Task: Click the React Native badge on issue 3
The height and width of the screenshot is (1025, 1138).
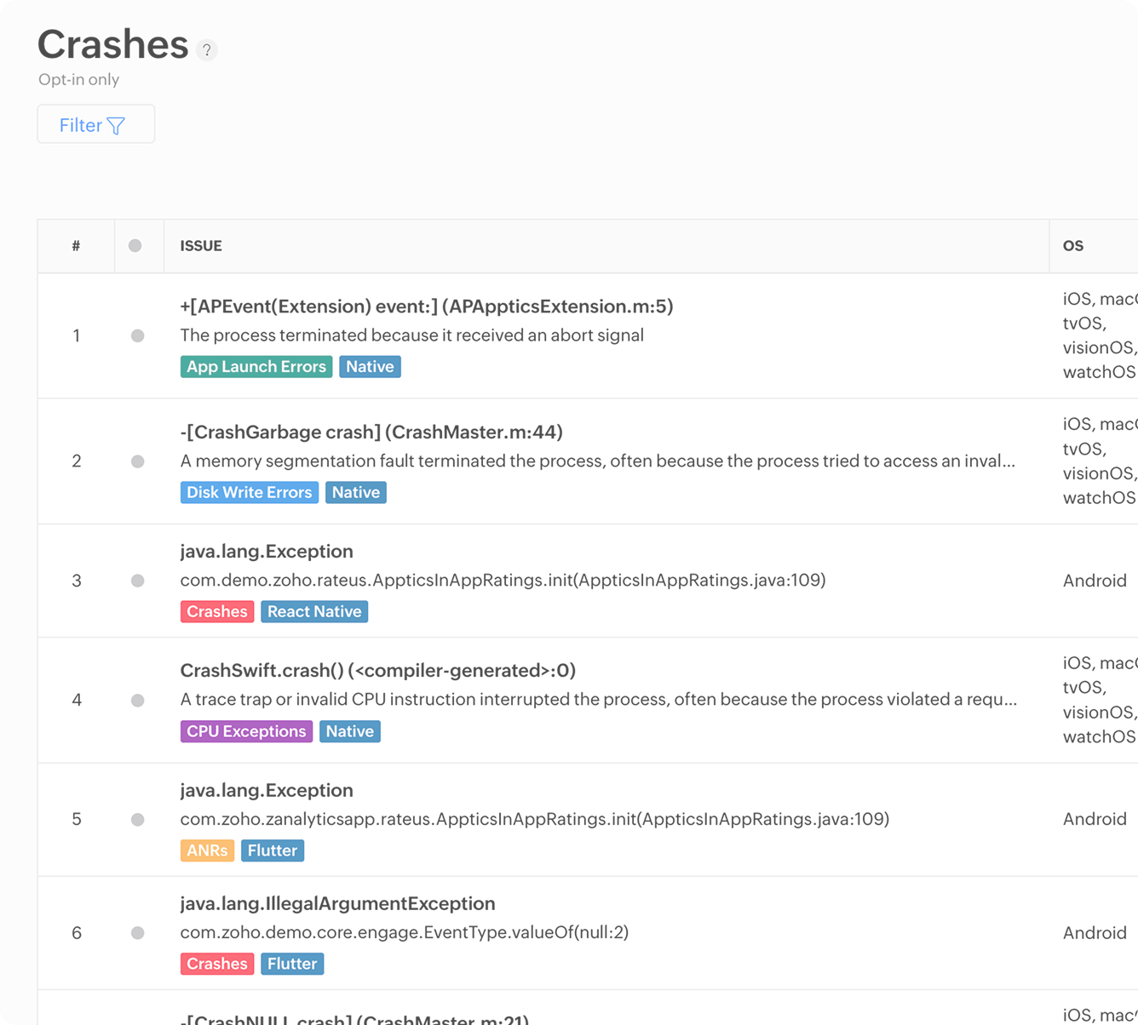Action: point(314,611)
